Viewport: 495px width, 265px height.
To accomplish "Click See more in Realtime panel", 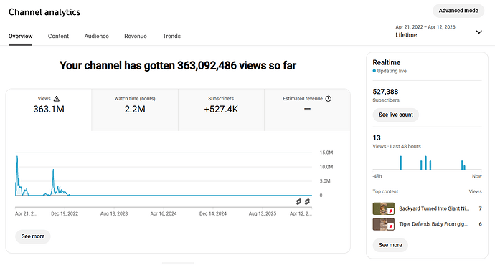I will [x=390, y=245].
